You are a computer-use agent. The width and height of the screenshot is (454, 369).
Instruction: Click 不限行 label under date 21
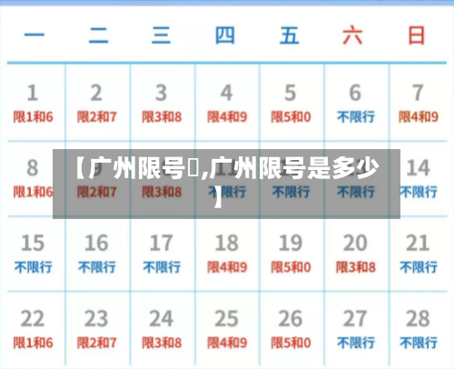(x=419, y=267)
